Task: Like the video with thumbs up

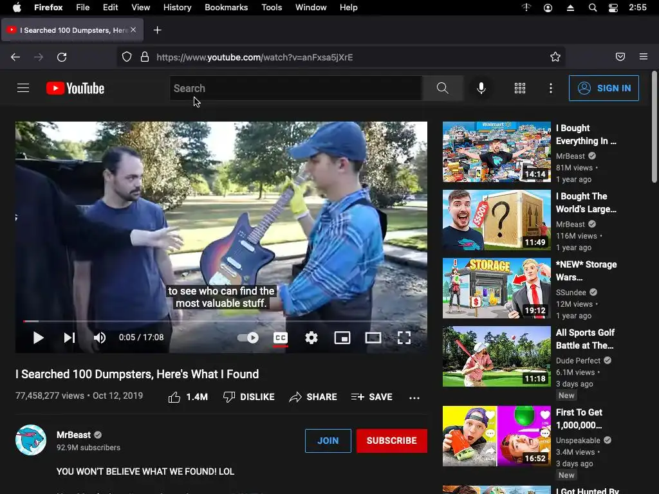Action: 188,397
